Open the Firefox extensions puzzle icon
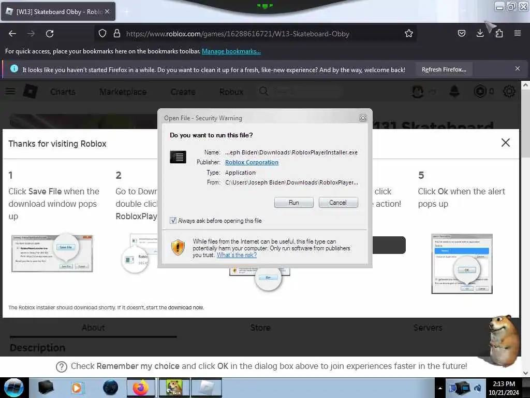530x398 pixels. point(499,34)
